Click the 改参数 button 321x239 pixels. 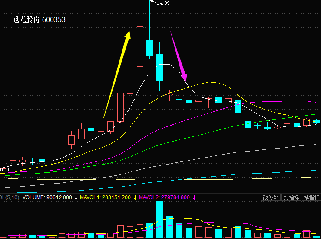point(271,197)
